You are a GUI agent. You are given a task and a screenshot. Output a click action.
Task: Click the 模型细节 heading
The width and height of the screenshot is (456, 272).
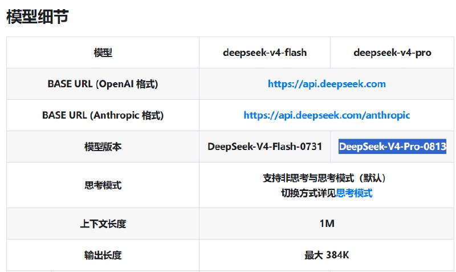(x=38, y=17)
